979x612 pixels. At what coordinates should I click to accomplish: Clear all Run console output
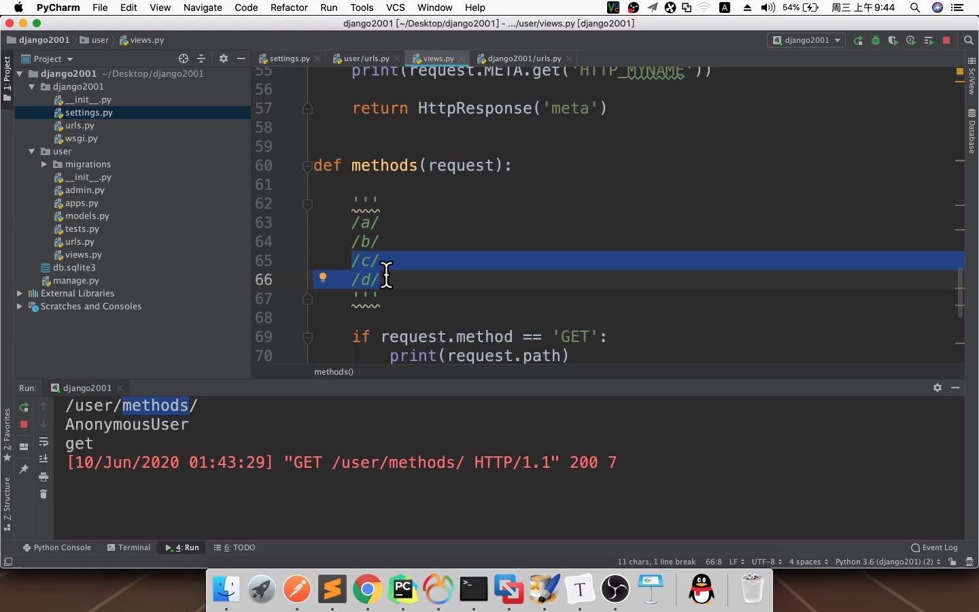44,494
